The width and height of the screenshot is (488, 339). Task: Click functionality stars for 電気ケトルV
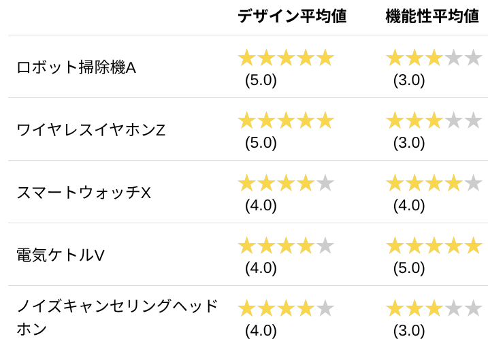point(434,246)
